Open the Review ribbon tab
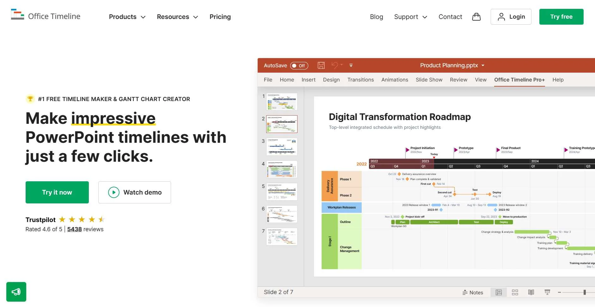595x307 pixels. [458, 80]
